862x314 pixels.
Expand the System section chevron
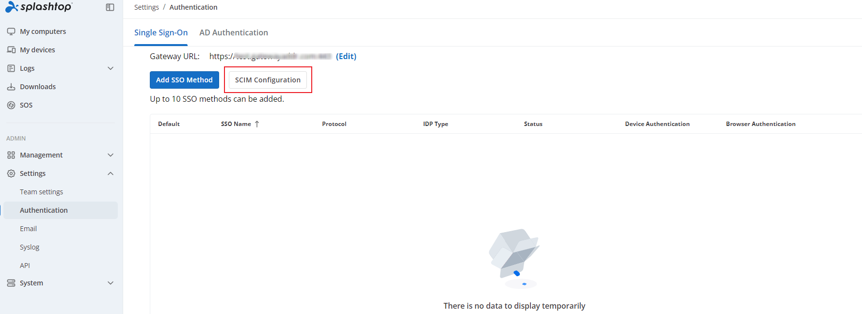tap(111, 283)
